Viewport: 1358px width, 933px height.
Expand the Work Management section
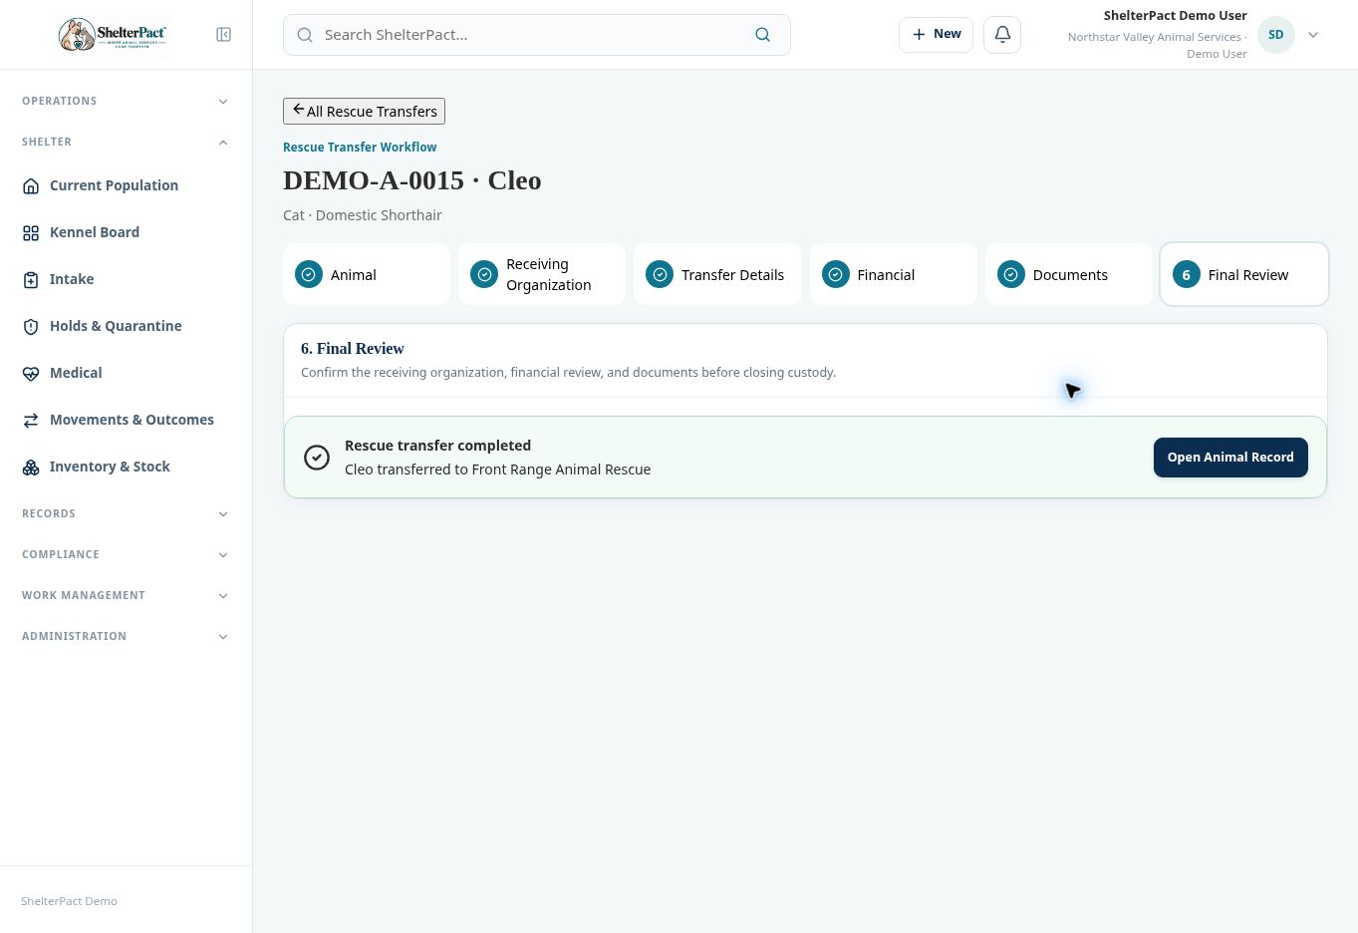coord(126,595)
